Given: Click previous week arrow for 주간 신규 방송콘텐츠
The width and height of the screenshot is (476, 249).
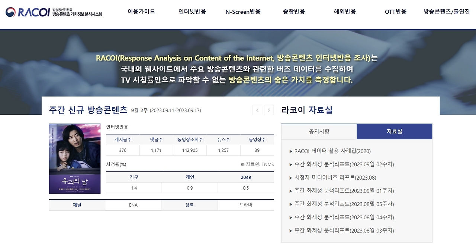Looking at the screenshot, I should (x=257, y=110).
